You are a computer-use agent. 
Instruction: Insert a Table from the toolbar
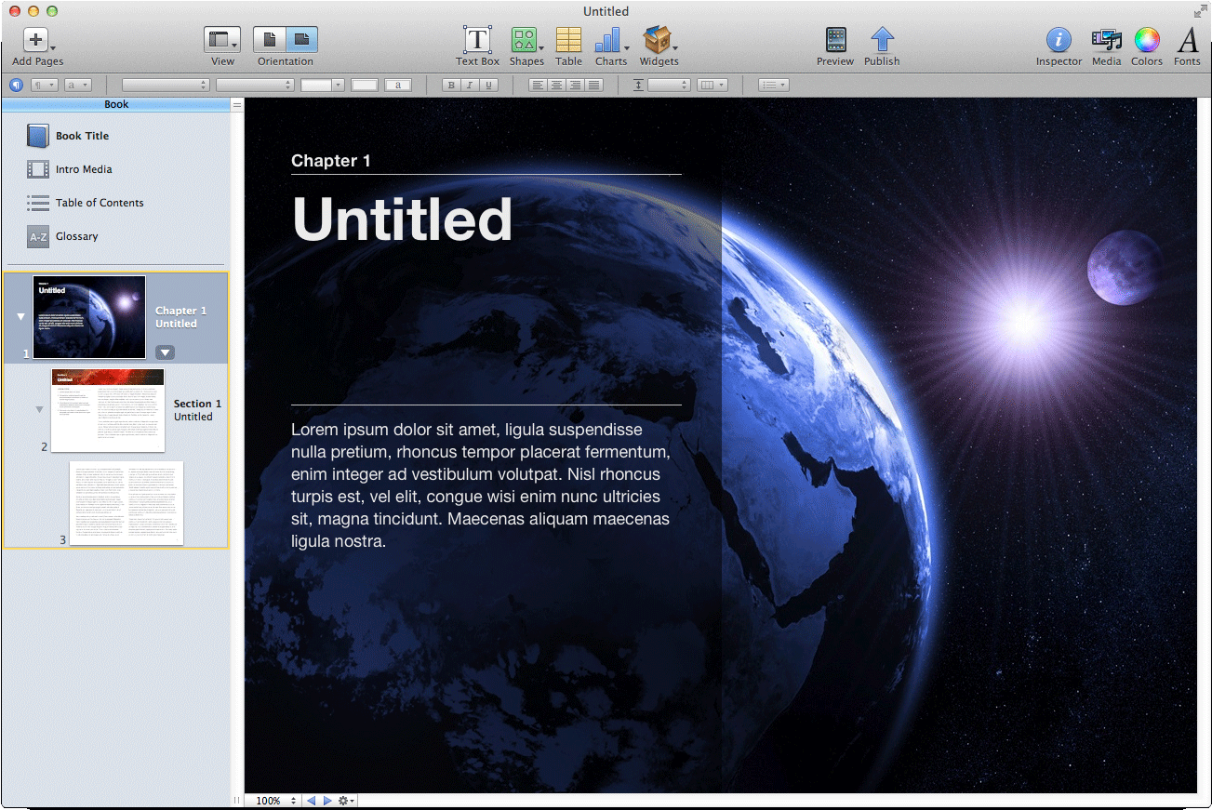(x=568, y=40)
